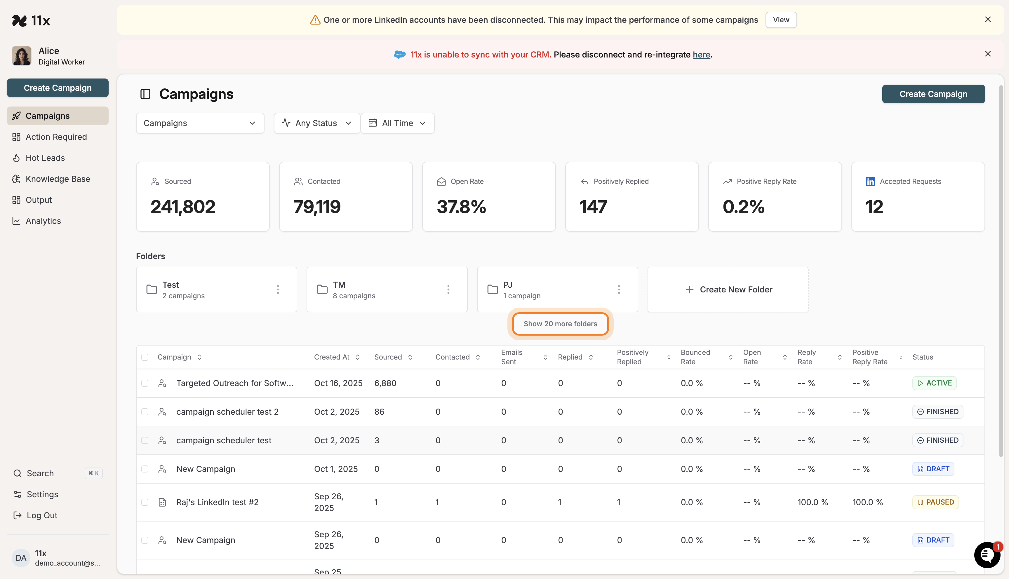
Task: Go to Hot Leads in sidebar
Action: pyautogui.click(x=45, y=158)
